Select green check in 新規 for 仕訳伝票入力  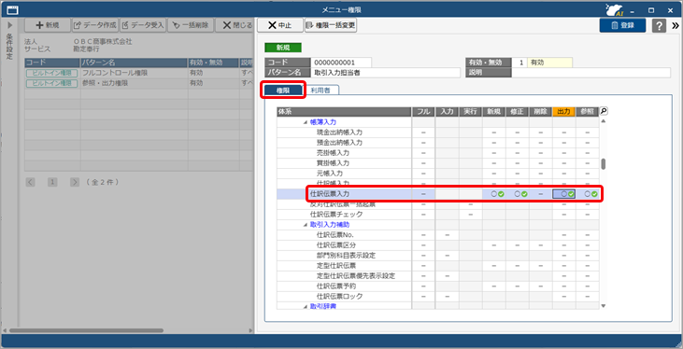pyautogui.click(x=501, y=194)
